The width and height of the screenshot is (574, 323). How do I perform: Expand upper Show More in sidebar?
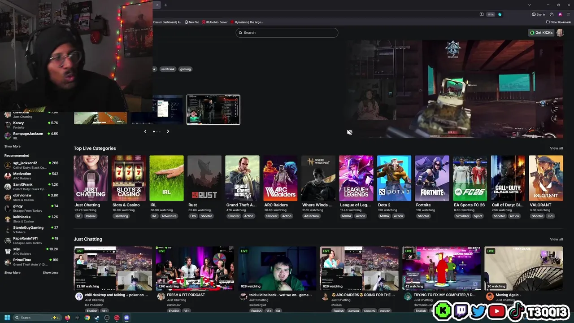coord(12,146)
